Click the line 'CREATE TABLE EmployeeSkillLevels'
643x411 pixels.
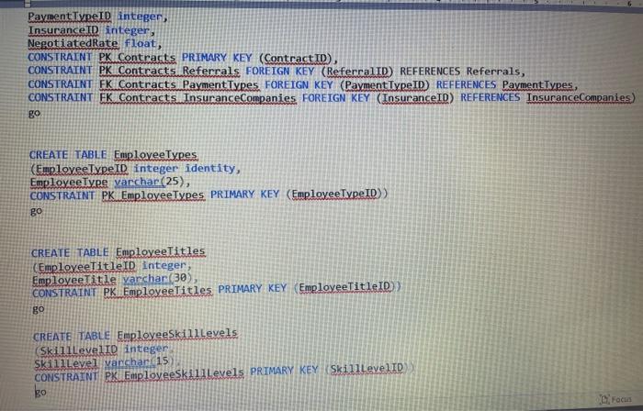tap(135, 335)
